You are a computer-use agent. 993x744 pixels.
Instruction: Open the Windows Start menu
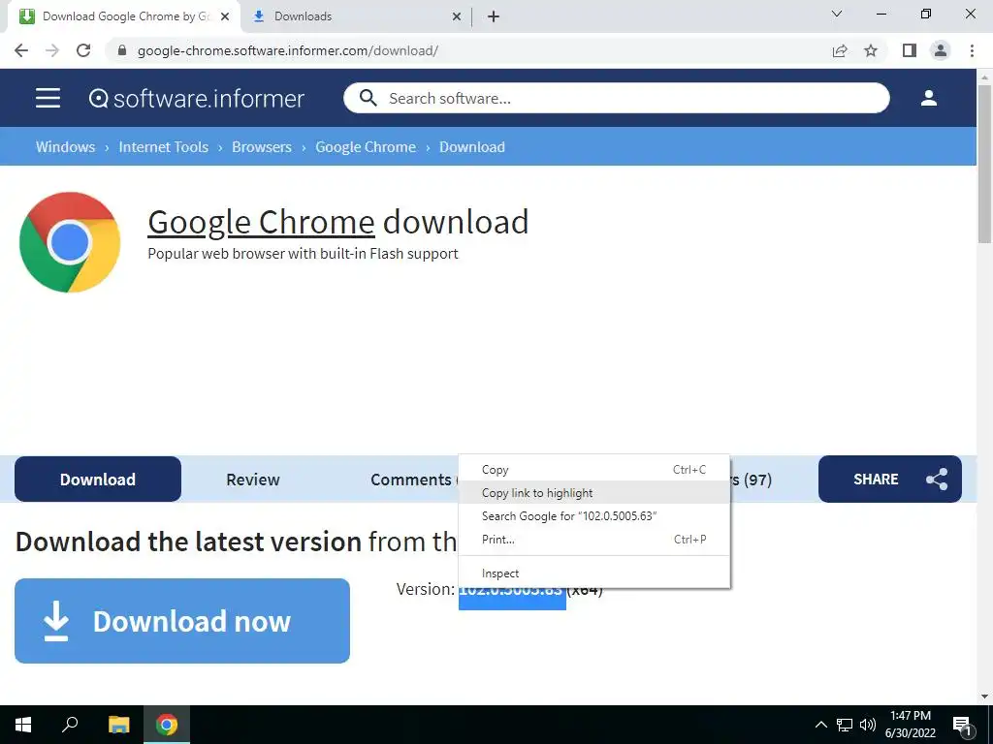pyautogui.click(x=23, y=725)
